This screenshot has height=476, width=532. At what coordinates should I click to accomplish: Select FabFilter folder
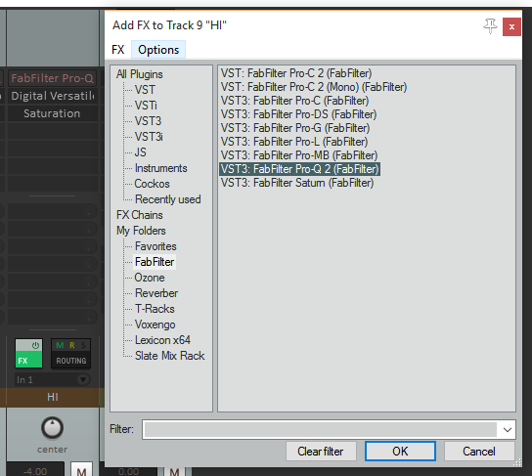[155, 262]
